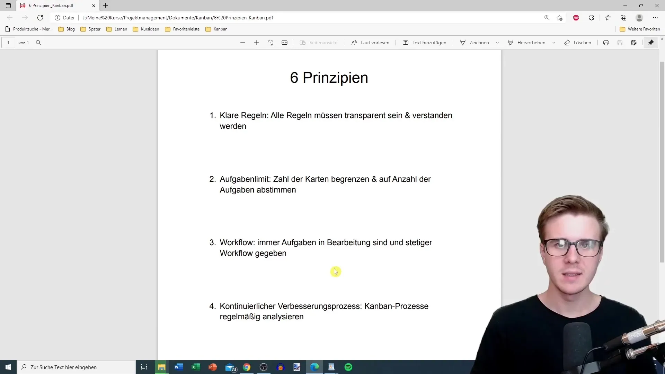Open the tab actions menu icon

[8, 6]
